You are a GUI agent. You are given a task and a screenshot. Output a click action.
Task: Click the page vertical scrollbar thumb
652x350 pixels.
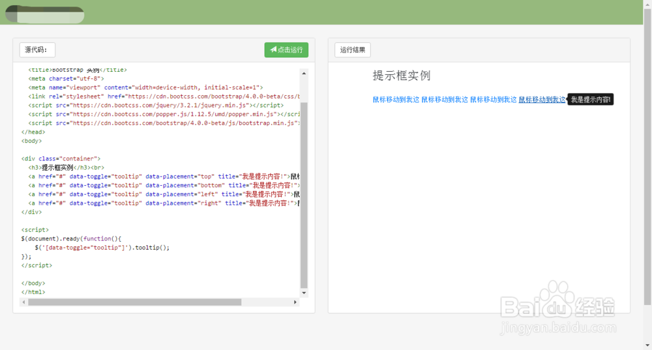click(x=647, y=156)
